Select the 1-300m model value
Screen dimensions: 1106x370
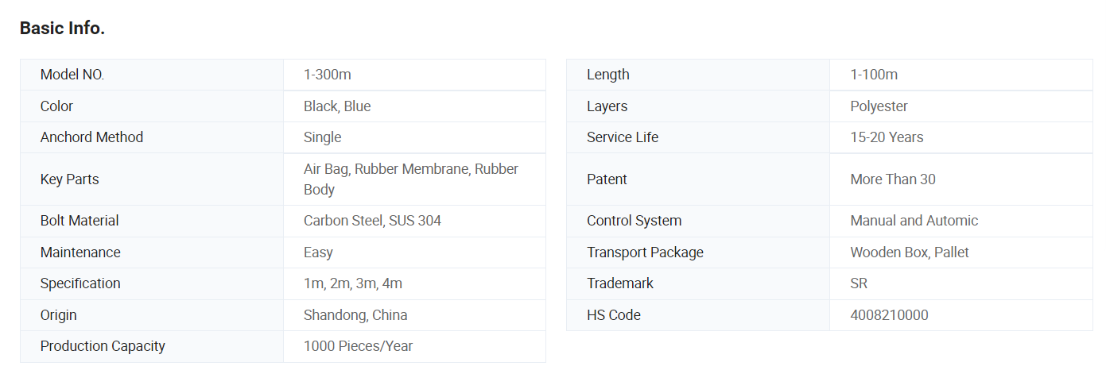[x=328, y=75]
